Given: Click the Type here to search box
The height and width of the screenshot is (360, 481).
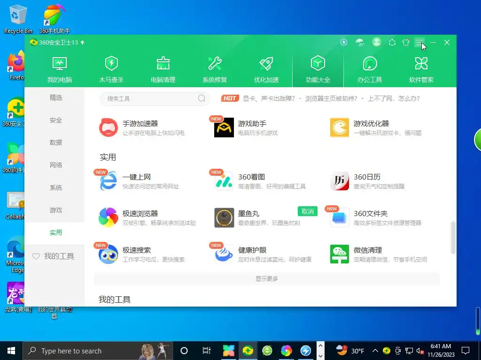Looking at the screenshot, I should (98, 351).
